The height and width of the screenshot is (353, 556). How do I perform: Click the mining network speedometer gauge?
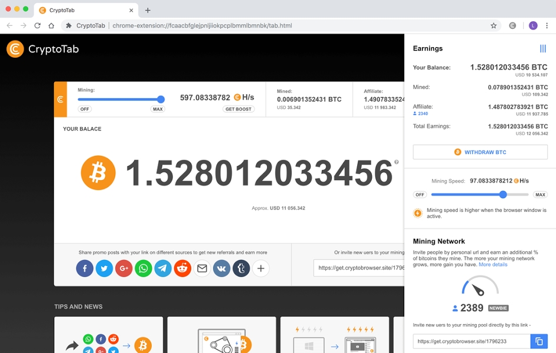pos(480,286)
